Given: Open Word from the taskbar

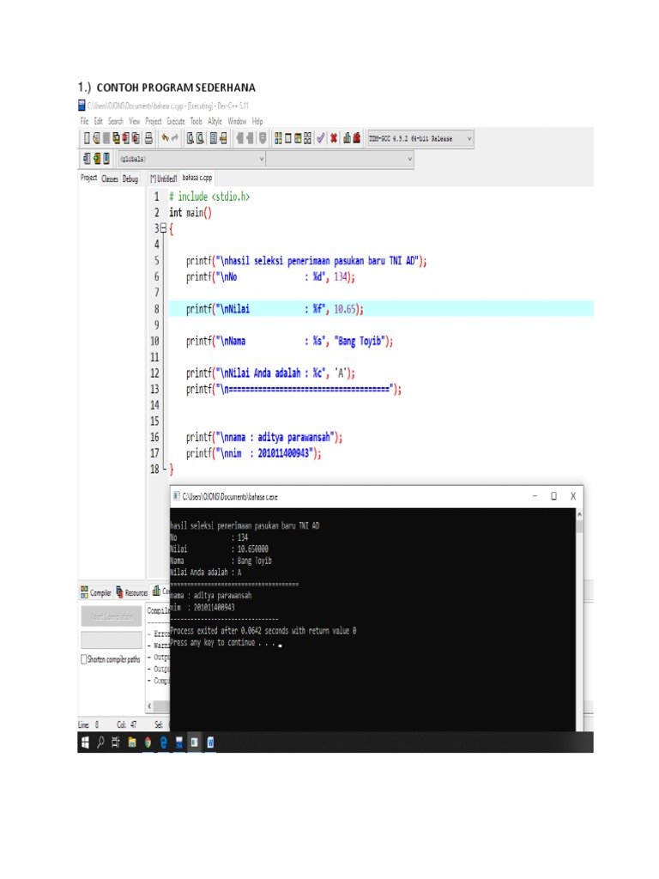Looking at the screenshot, I should tap(210, 743).
